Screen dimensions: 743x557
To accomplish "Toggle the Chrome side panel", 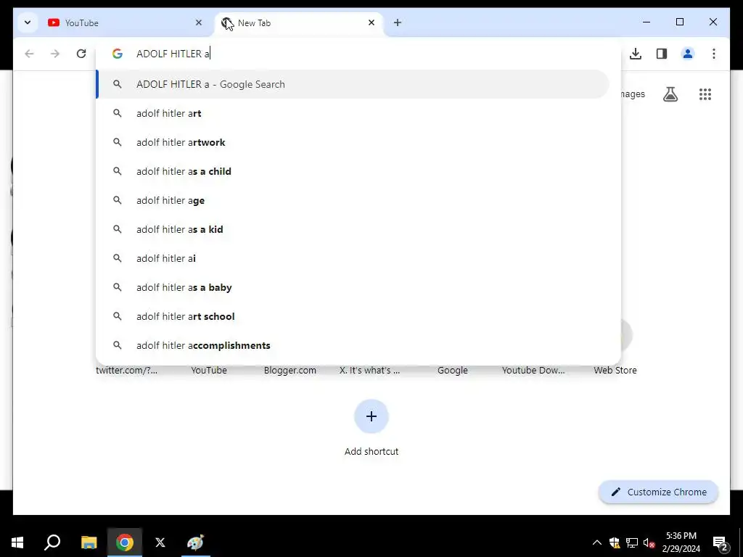I will coord(662,54).
